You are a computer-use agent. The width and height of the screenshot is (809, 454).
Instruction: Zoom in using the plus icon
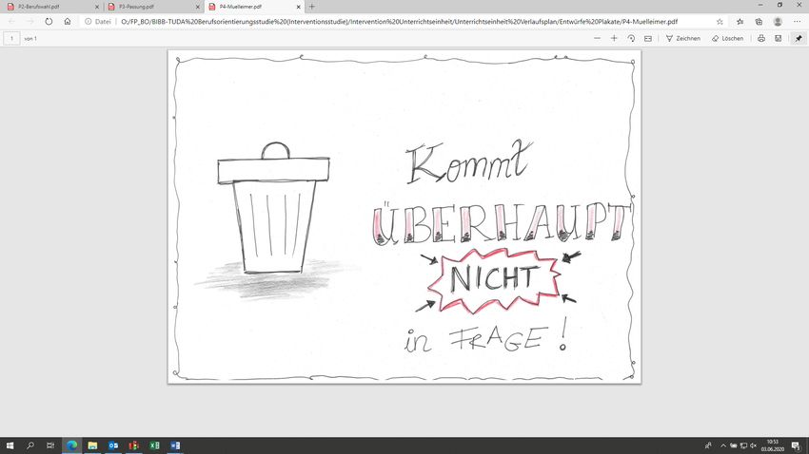coord(614,38)
